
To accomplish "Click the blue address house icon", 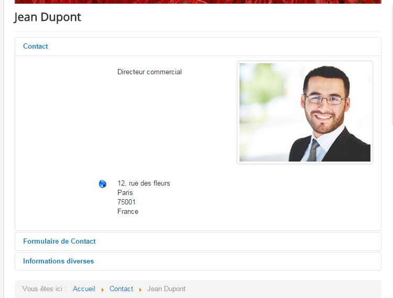I will (103, 184).
